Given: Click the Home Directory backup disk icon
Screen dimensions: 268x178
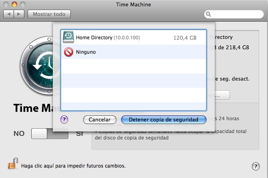Looking at the screenshot, I should coord(68,37).
